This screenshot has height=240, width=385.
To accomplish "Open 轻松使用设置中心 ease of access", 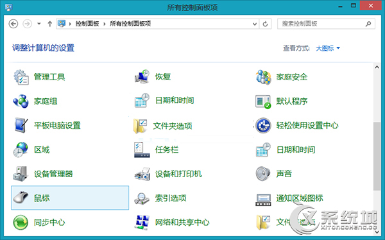I will click(x=297, y=125).
